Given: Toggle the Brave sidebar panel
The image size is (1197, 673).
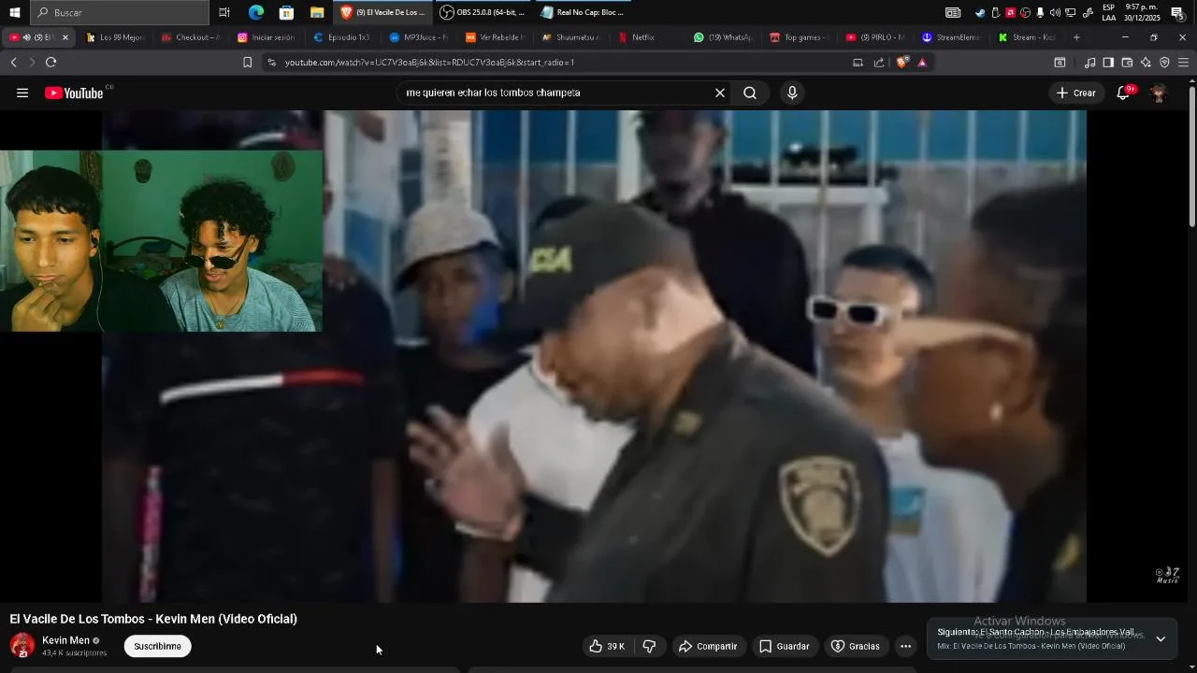Looking at the screenshot, I should [x=1108, y=63].
